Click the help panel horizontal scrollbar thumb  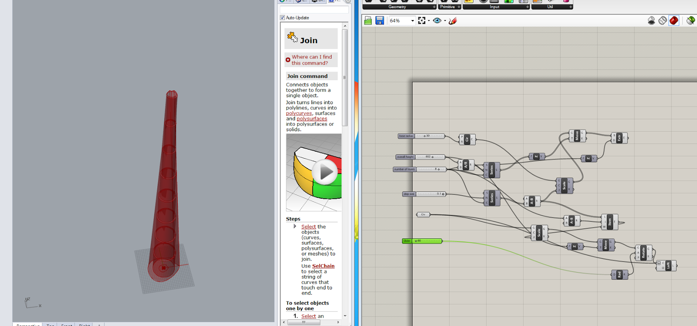point(304,322)
